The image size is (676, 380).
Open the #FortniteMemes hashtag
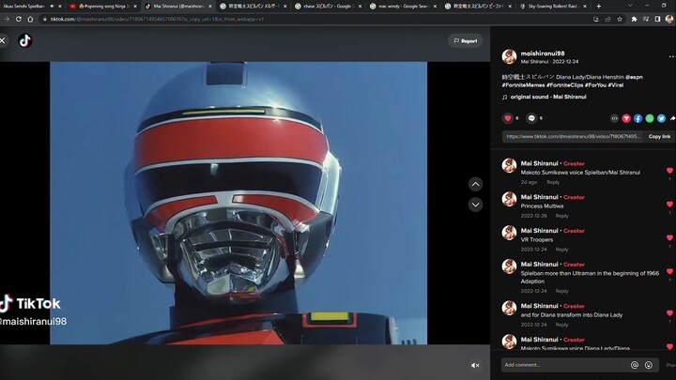(523, 84)
